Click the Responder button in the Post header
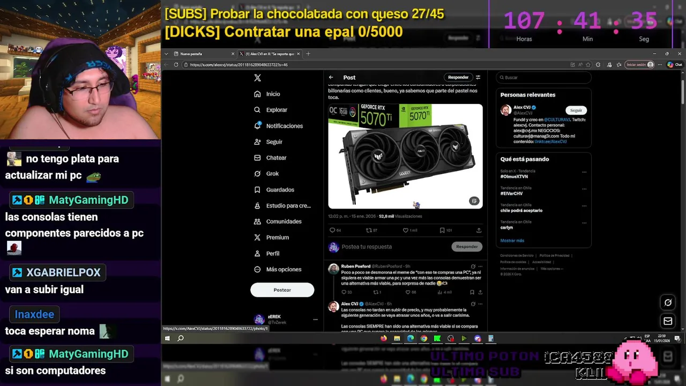This screenshot has width=686, height=386. (458, 77)
